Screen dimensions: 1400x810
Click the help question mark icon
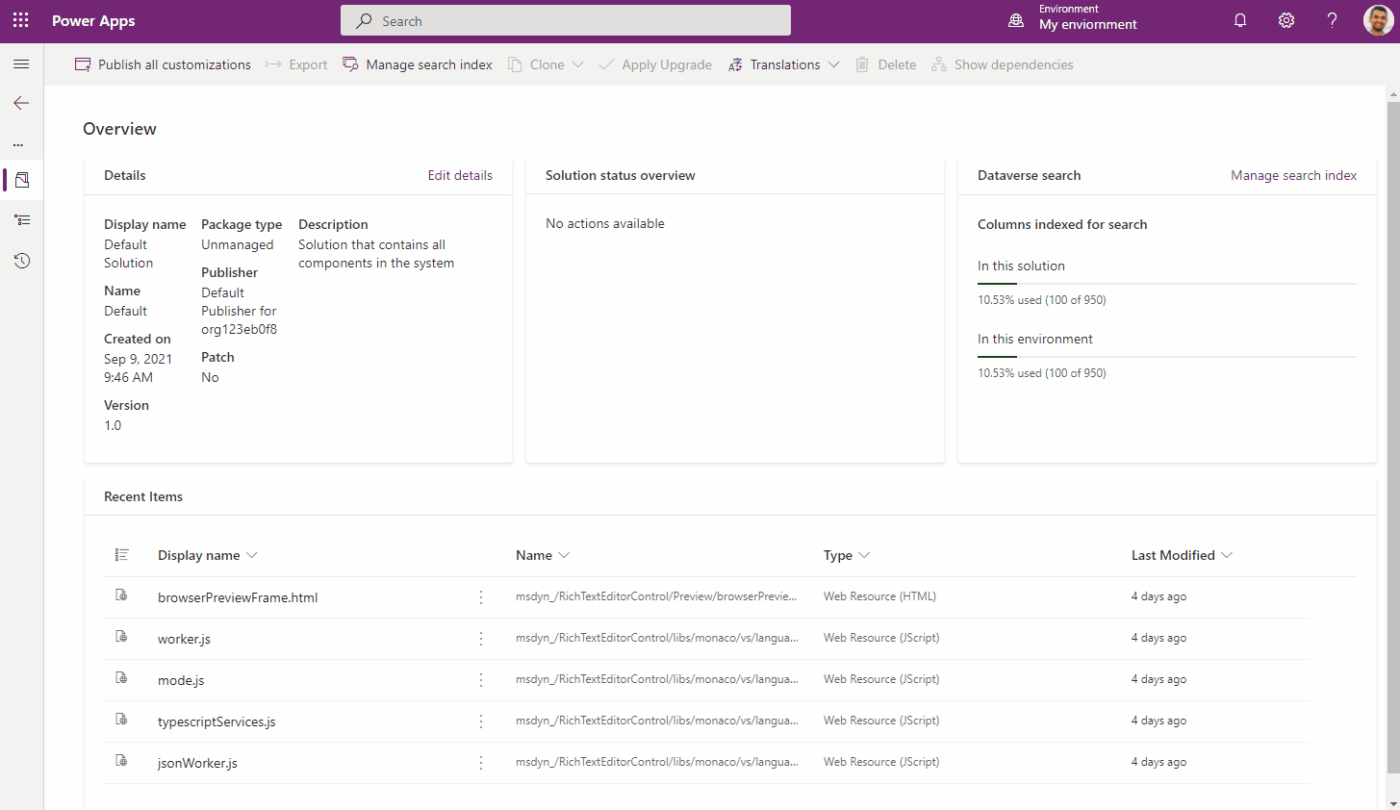[1332, 20]
